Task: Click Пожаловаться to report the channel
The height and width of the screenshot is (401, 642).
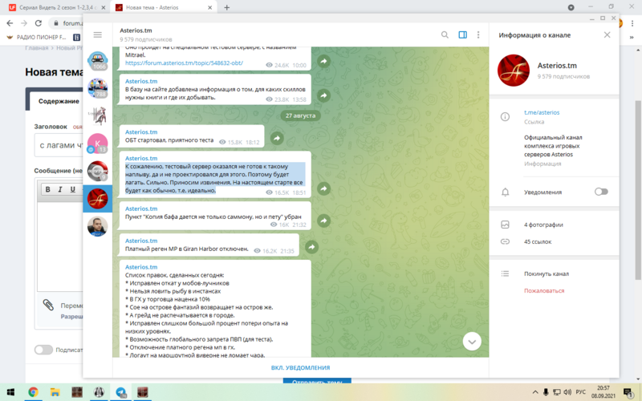Action: pos(544,291)
